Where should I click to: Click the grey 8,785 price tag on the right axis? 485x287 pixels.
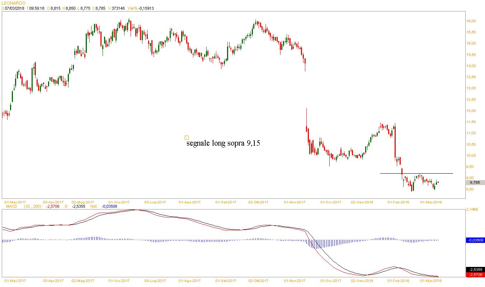[475, 183]
